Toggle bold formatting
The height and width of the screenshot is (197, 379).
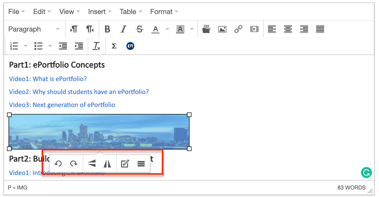click(107, 29)
